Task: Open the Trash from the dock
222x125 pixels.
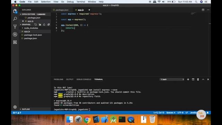Action: click(152, 119)
